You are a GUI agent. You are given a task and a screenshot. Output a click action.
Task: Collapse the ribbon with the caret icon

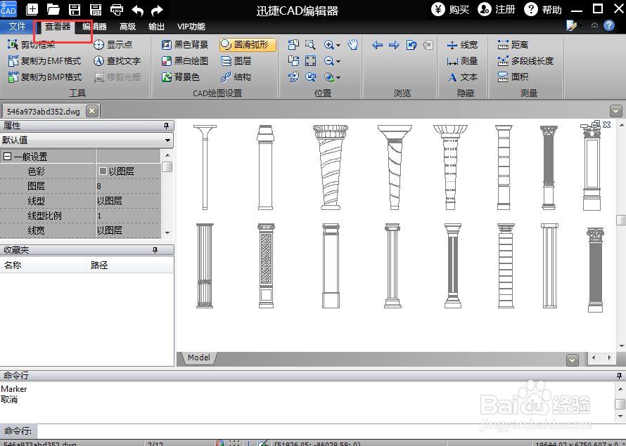[594, 25]
